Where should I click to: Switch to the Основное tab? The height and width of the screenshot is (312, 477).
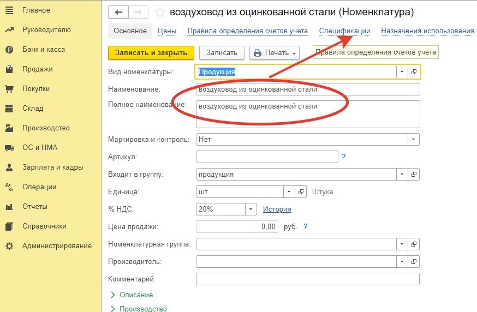click(130, 31)
